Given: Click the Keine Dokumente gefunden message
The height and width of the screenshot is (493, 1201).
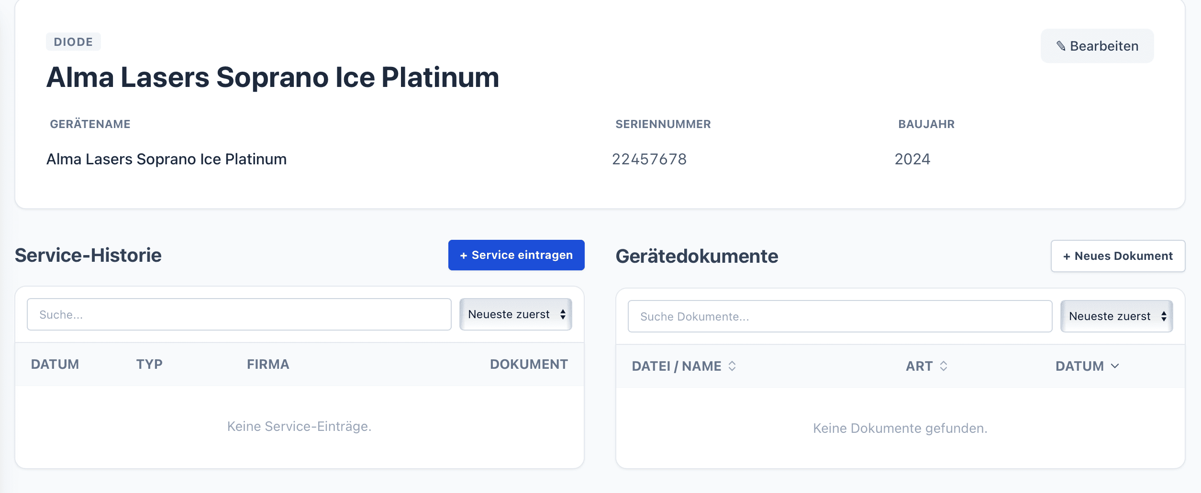Looking at the screenshot, I should coord(900,428).
